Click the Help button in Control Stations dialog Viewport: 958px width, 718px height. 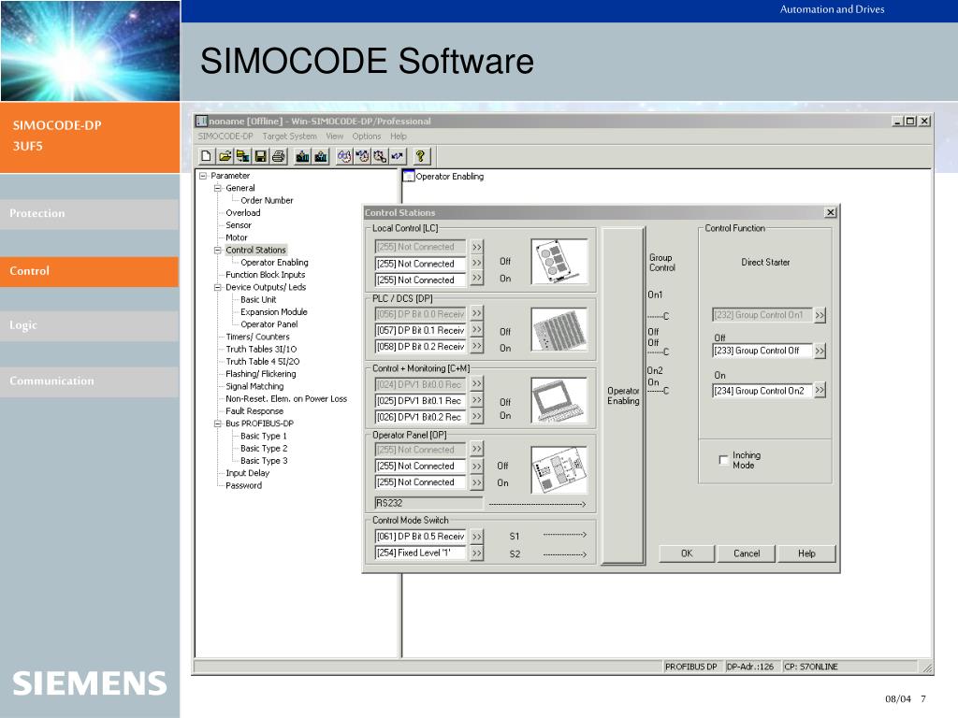806,553
